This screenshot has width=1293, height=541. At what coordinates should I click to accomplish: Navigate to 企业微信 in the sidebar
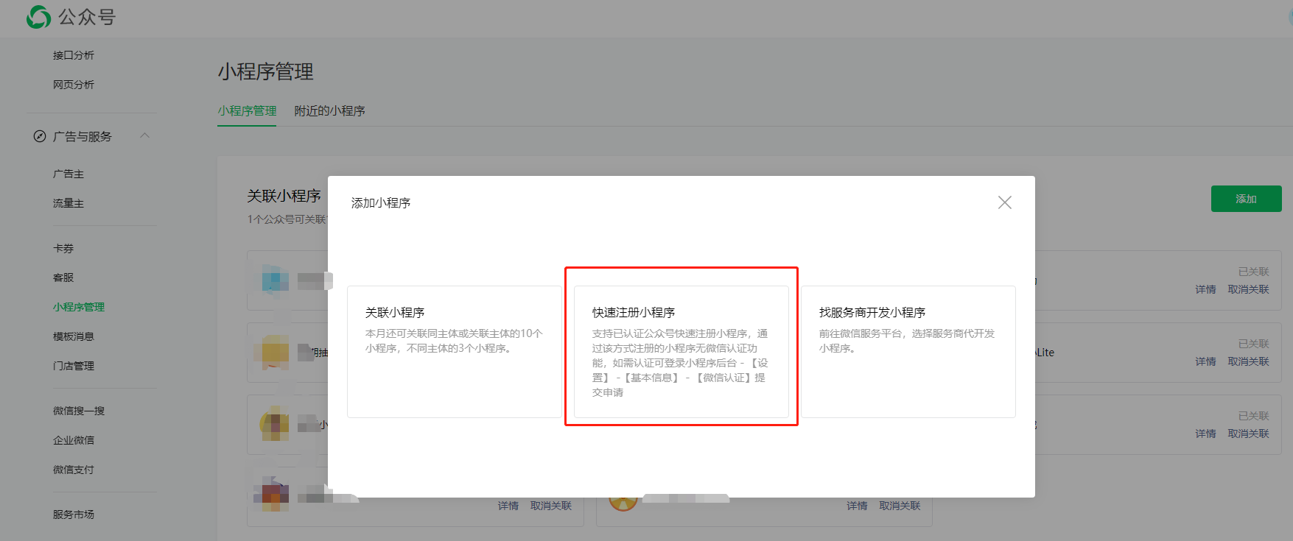(x=74, y=440)
